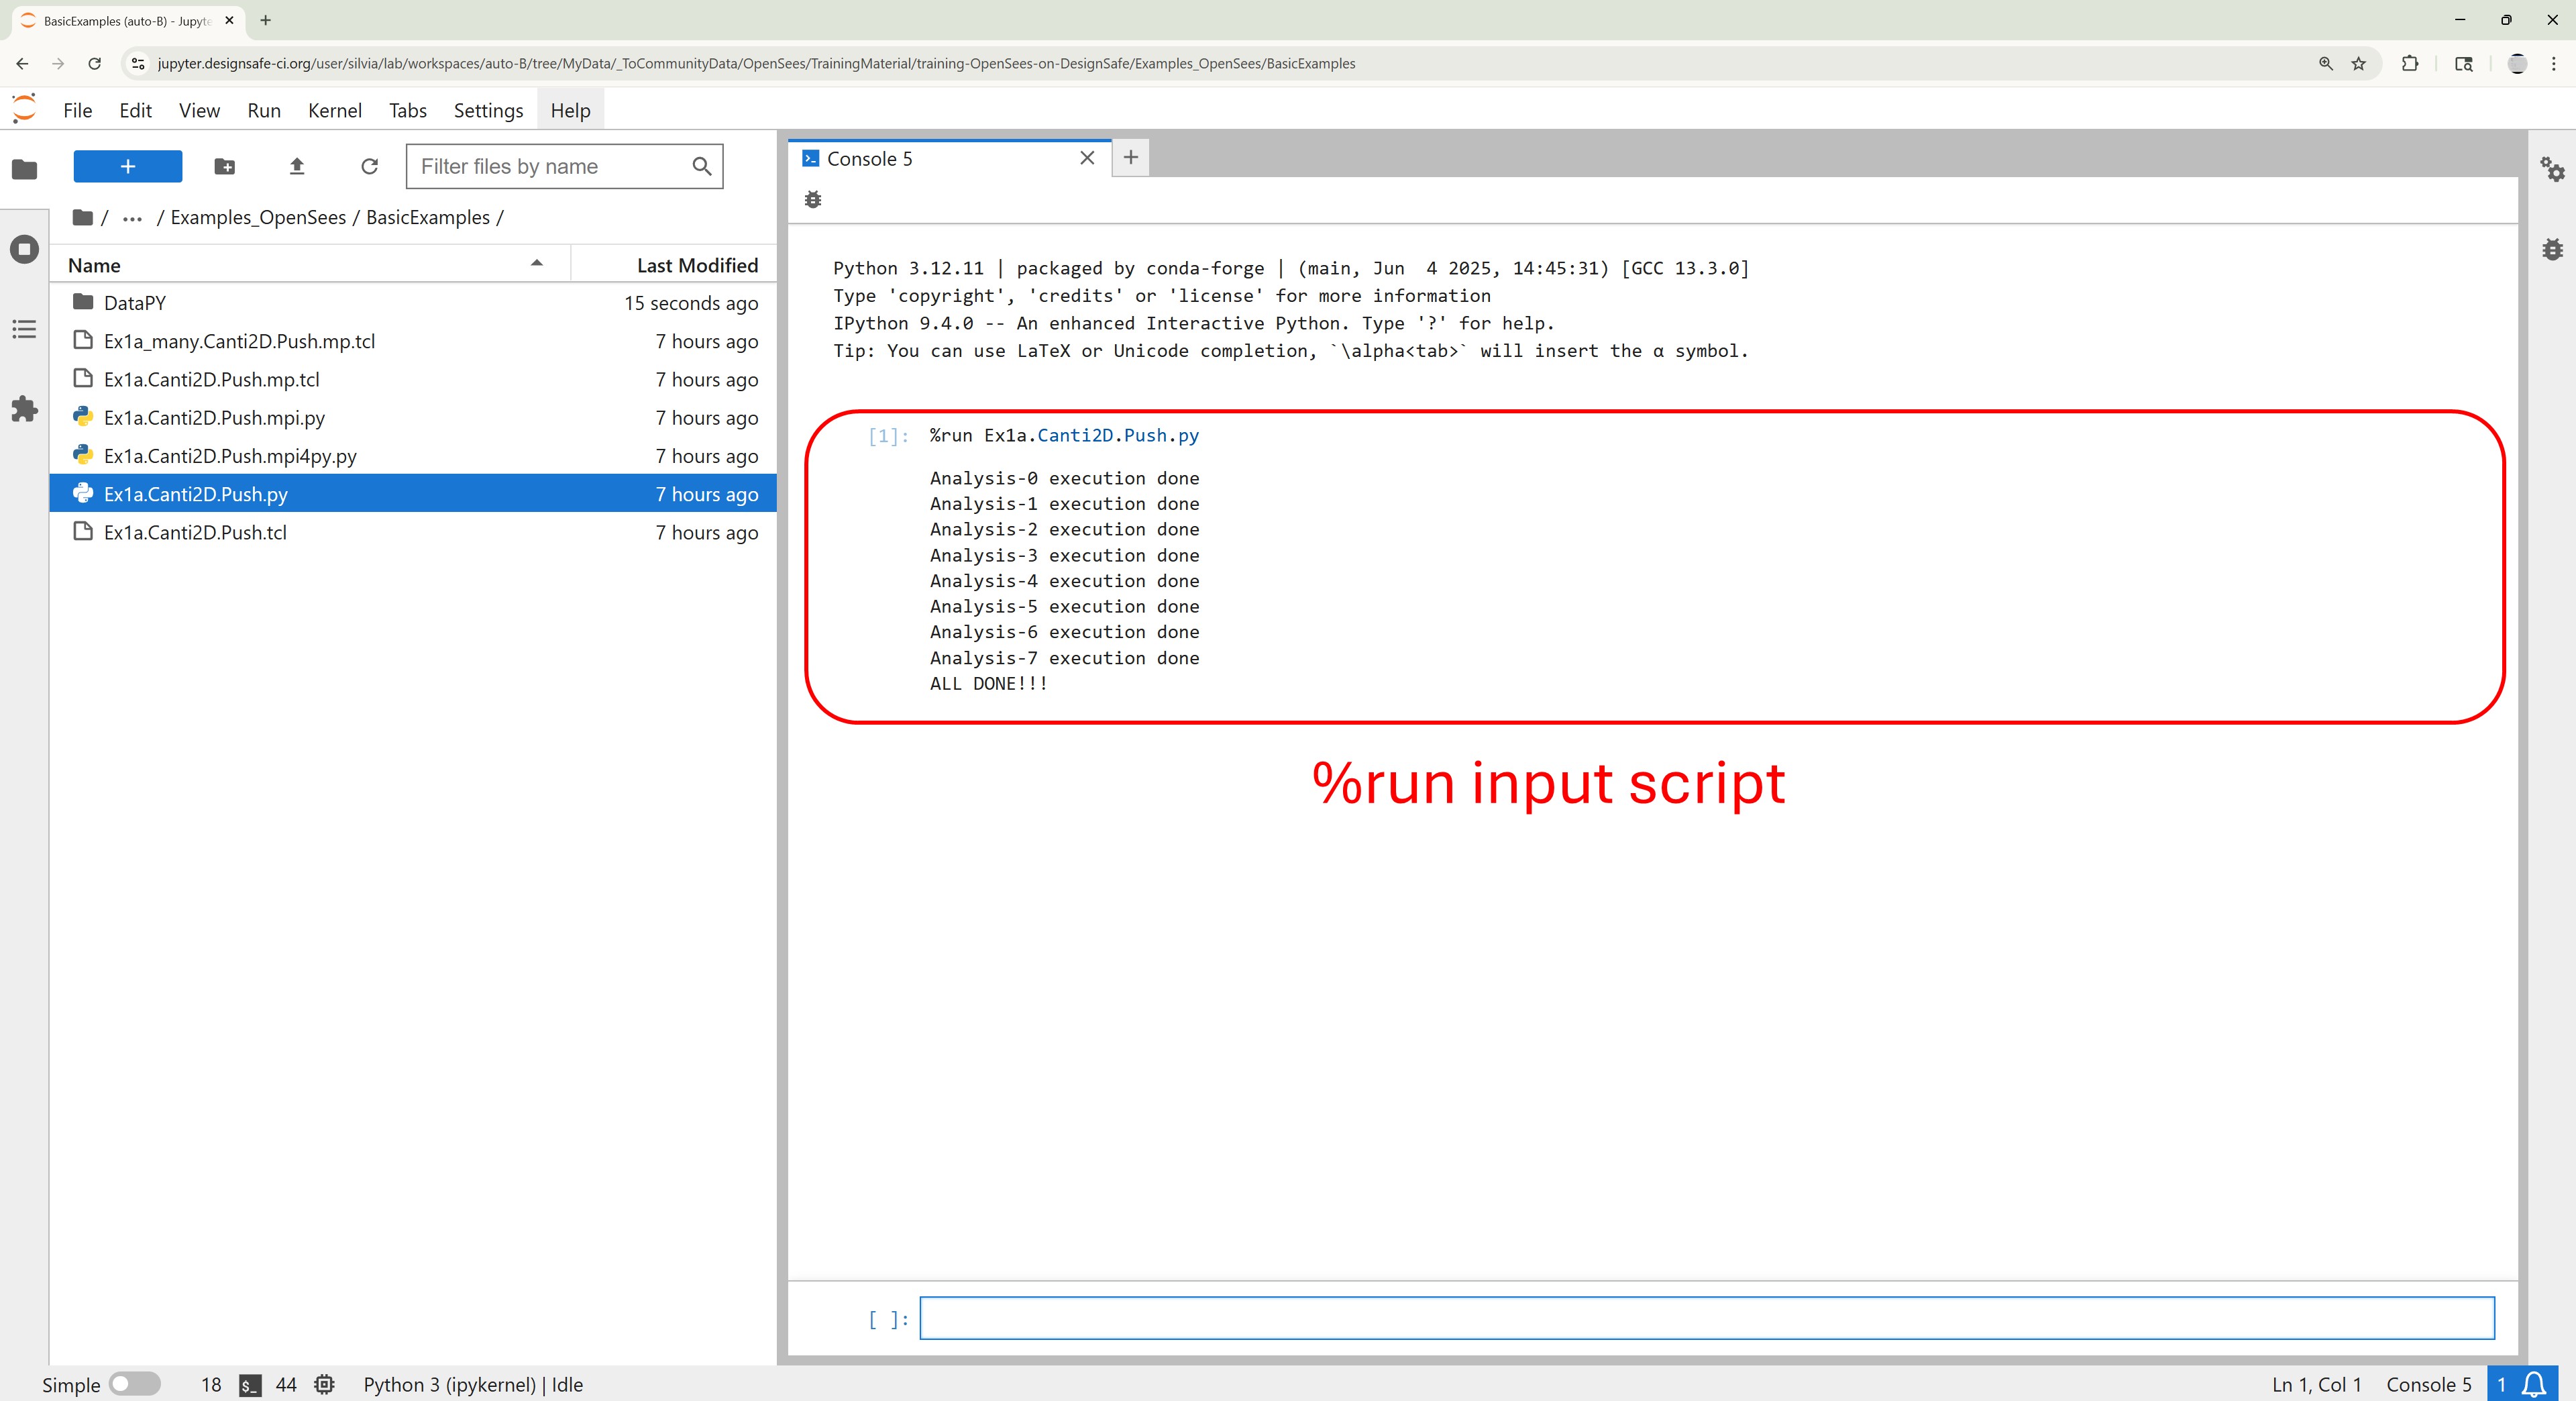Open the DataPY folder

tap(135, 303)
